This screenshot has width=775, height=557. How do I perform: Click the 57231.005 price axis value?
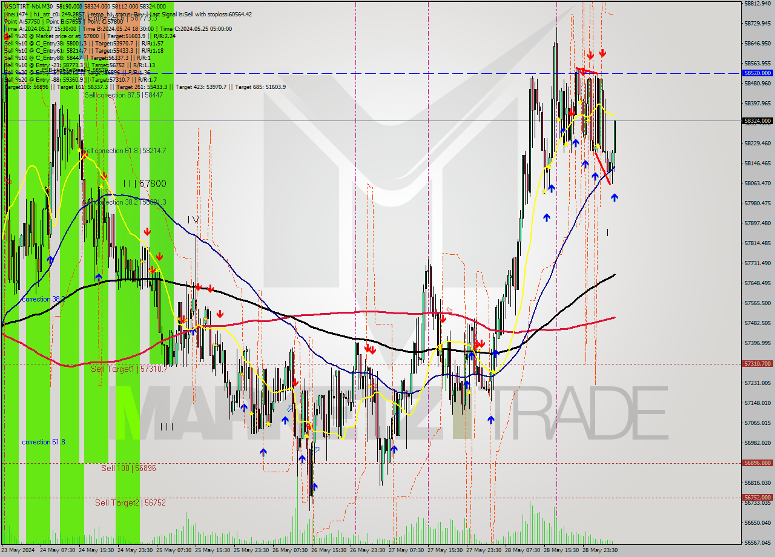click(757, 383)
